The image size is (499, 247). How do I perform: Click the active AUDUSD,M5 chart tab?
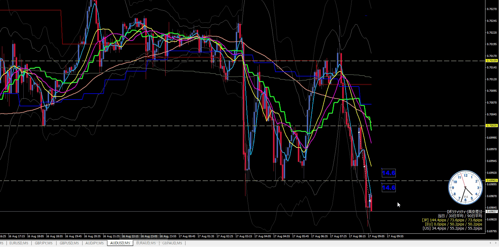tap(120, 243)
